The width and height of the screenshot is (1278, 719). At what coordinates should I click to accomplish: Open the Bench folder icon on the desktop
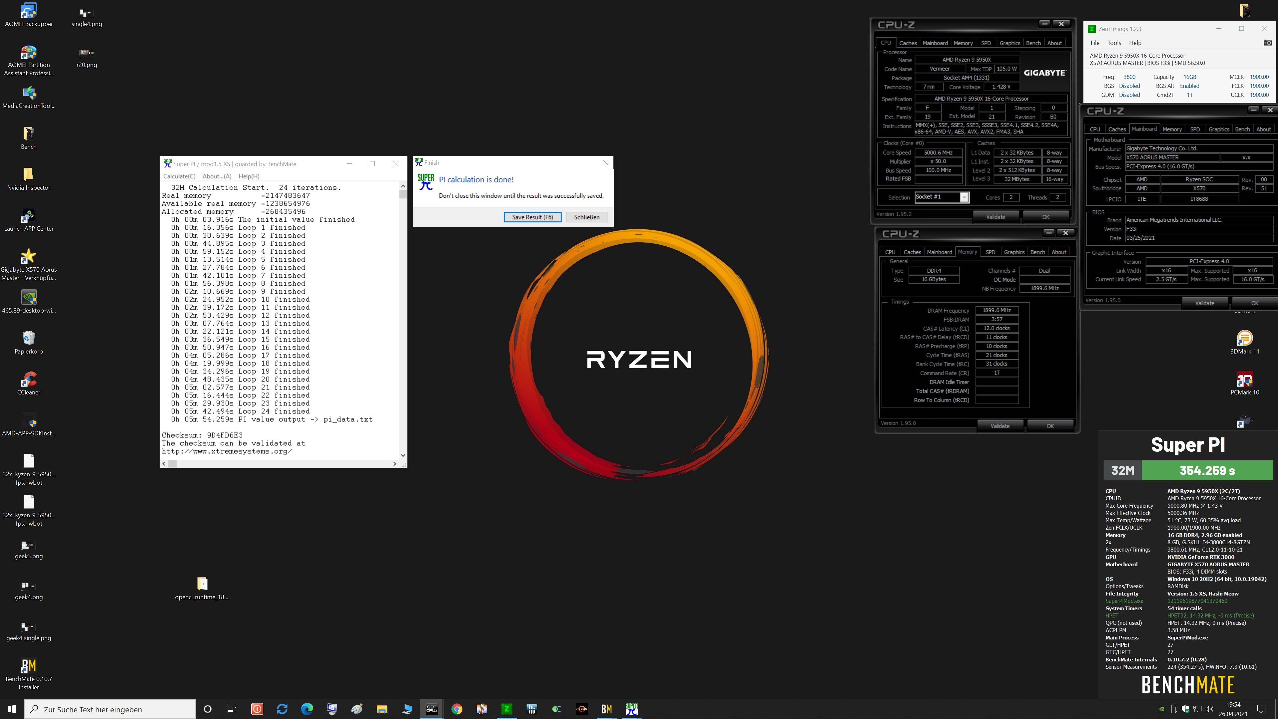point(29,138)
